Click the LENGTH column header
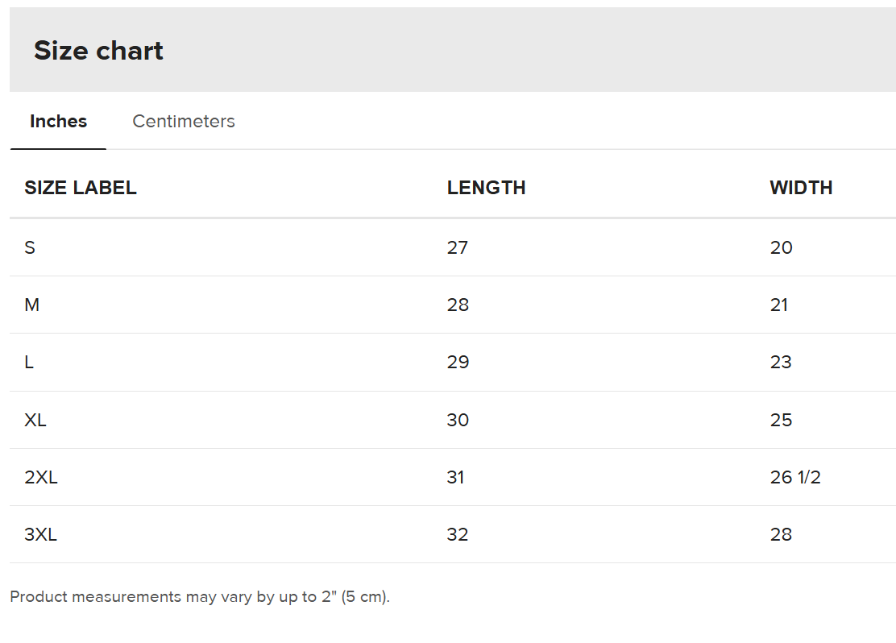The width and height of the screenshot is (896, 643). click(486, 188)
